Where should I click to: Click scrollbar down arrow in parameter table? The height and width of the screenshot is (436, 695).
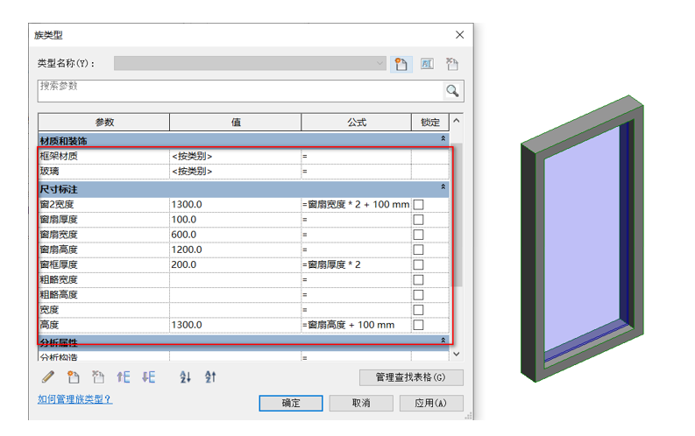[457, 354]
